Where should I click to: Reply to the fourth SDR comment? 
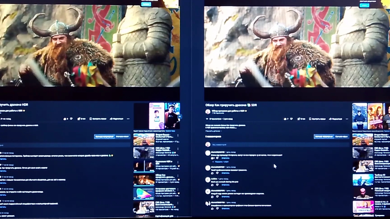pos(225,197)
